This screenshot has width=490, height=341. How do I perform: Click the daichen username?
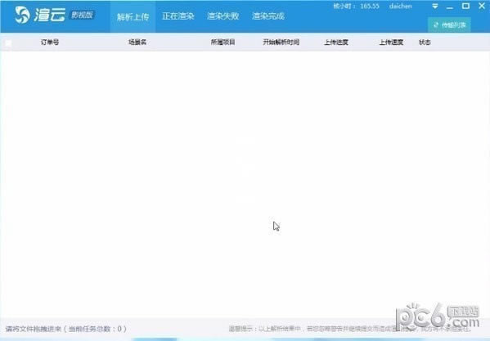point(400,6)
